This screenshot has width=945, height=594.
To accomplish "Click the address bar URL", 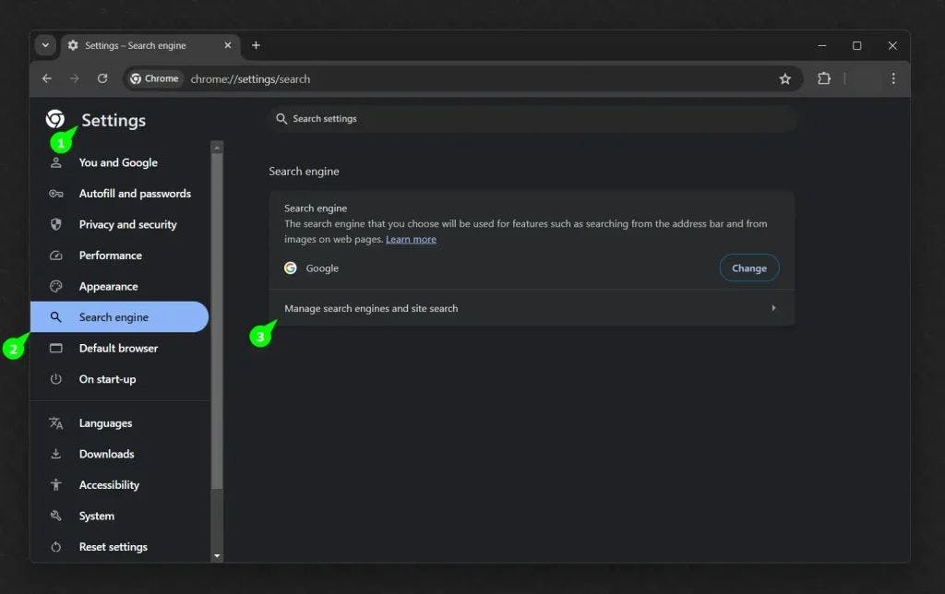I will click(251, 79).
